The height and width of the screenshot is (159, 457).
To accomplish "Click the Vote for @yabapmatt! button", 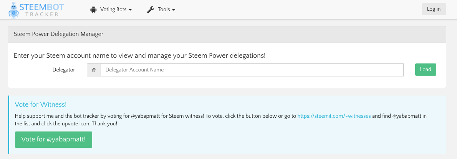I will click(54, 140).
